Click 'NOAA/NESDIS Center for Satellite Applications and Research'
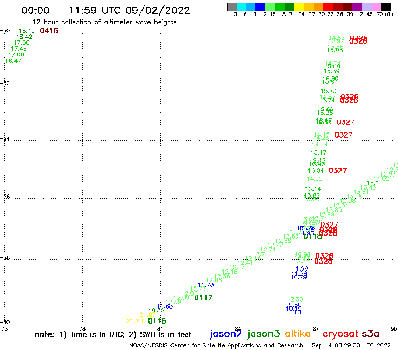Viewport: 398px width, 350px height. 216,345
